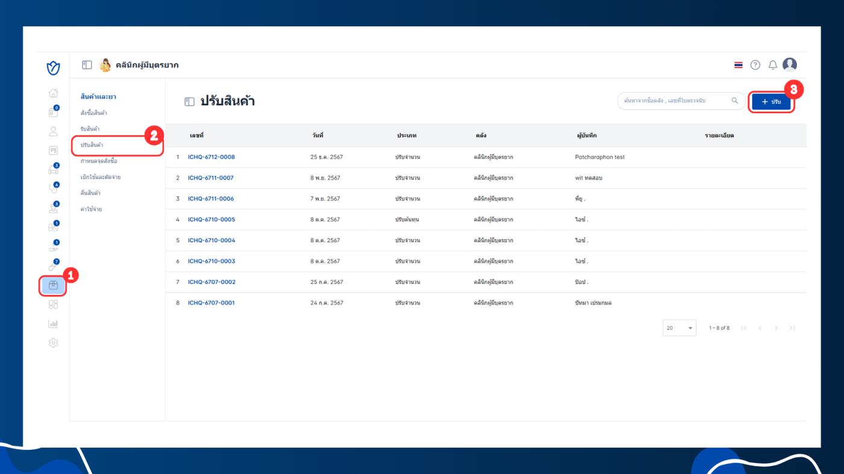Open the calendar icon with badge 0
This screenshot has width=844, height=474.
(53, 112)
